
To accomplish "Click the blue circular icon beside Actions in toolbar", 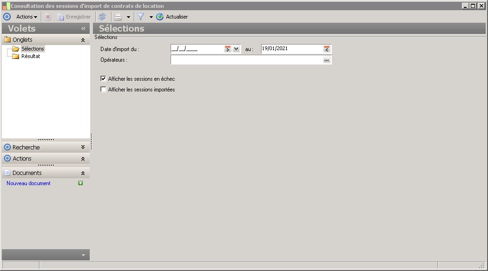I will click(x=7, y=17).
